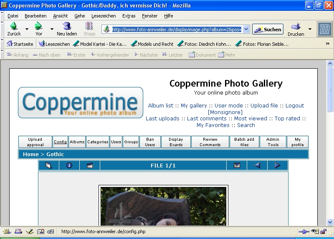Click the Zurück back arrow icon

tap(13, 26)
